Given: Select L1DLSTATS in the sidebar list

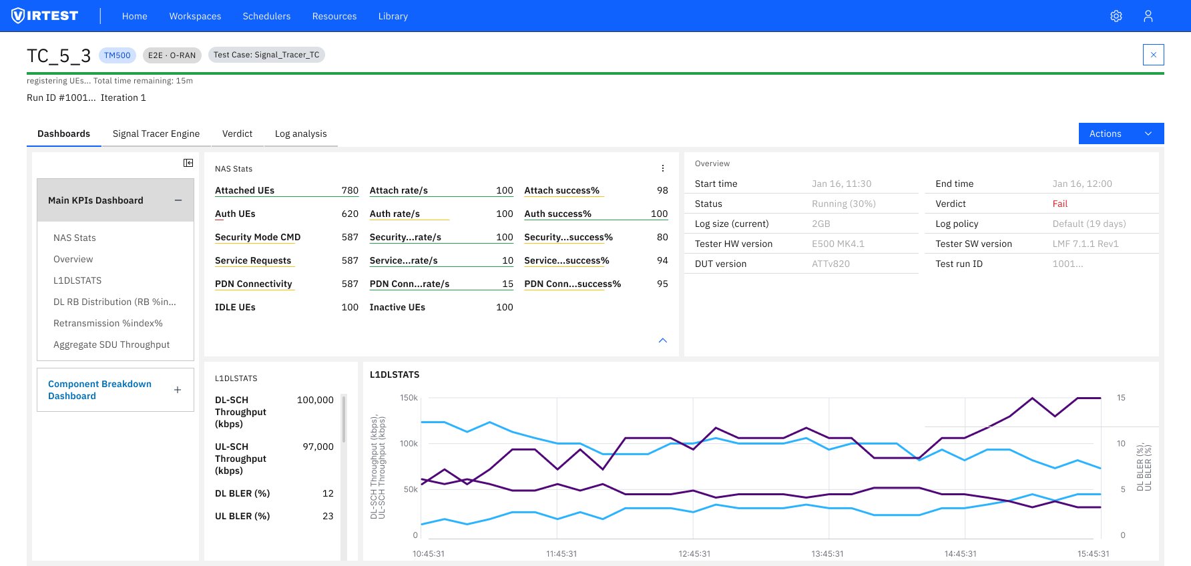Looking at the screenshot, I should pos(77,280).
